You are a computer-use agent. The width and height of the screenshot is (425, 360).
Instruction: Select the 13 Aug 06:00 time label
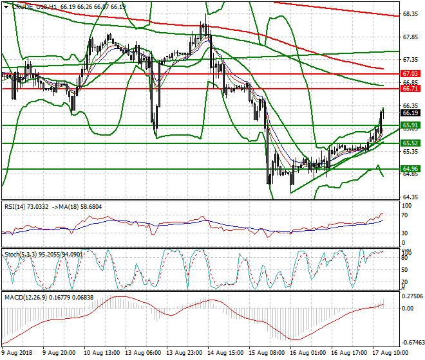(143, 353)
